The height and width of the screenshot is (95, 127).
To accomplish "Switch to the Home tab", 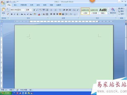I will (9, 5).
